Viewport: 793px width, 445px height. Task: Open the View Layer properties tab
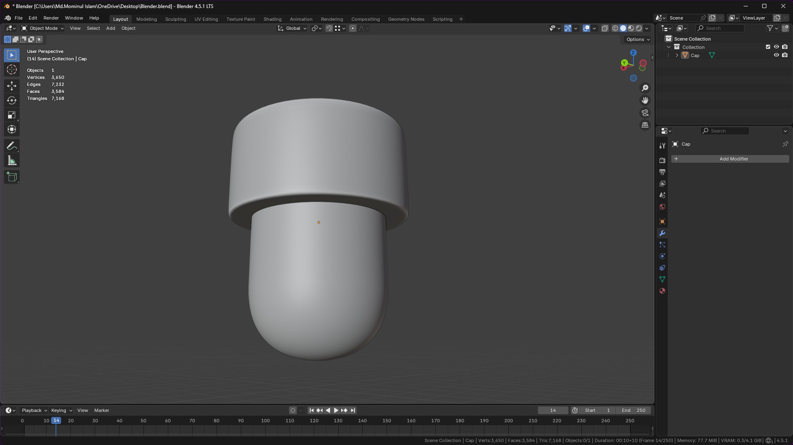662,183
